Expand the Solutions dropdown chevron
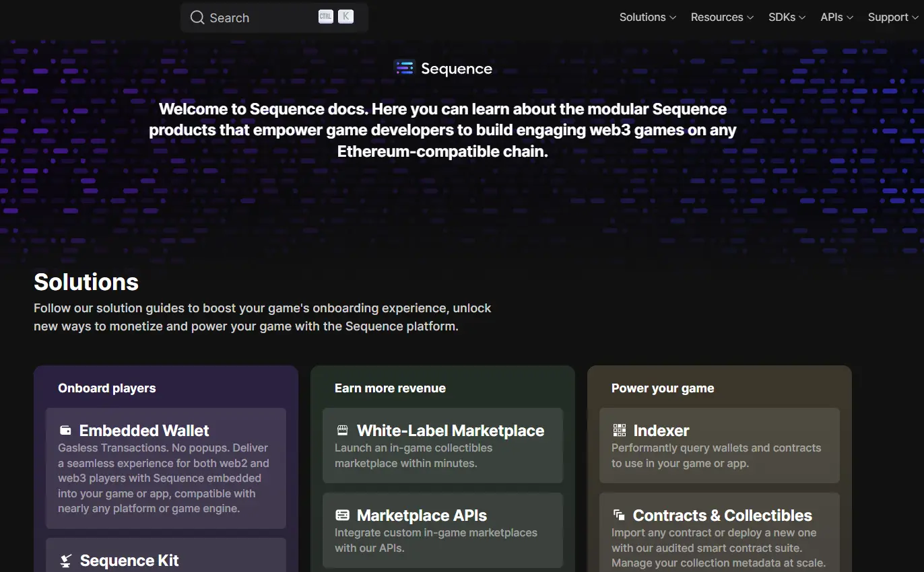The height and width of the screenshot is (572, 924). coord(672,18)
